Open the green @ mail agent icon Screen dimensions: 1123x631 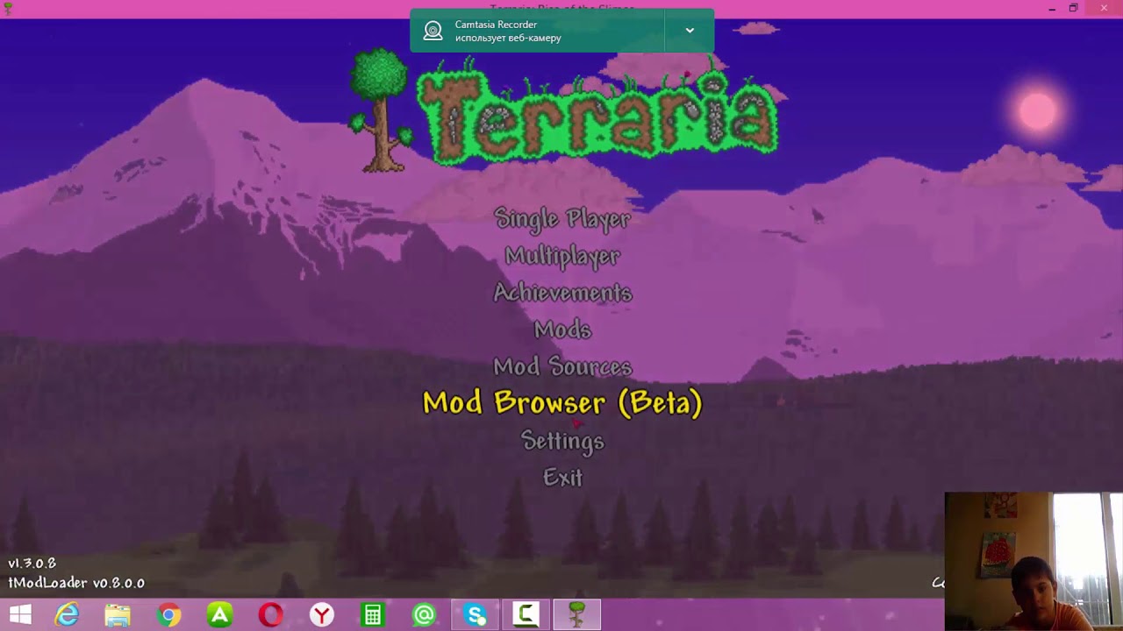[x=424, y=615]
